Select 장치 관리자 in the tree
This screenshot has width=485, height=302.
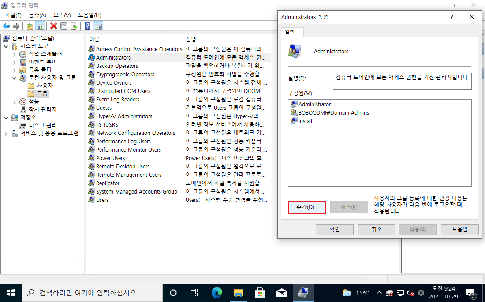(x=38, y=109)
